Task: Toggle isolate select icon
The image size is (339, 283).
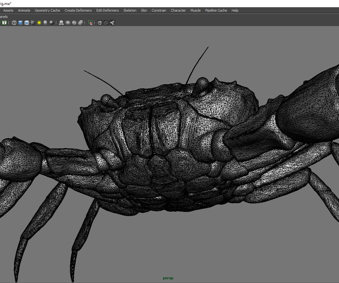Action: (90, 23)
